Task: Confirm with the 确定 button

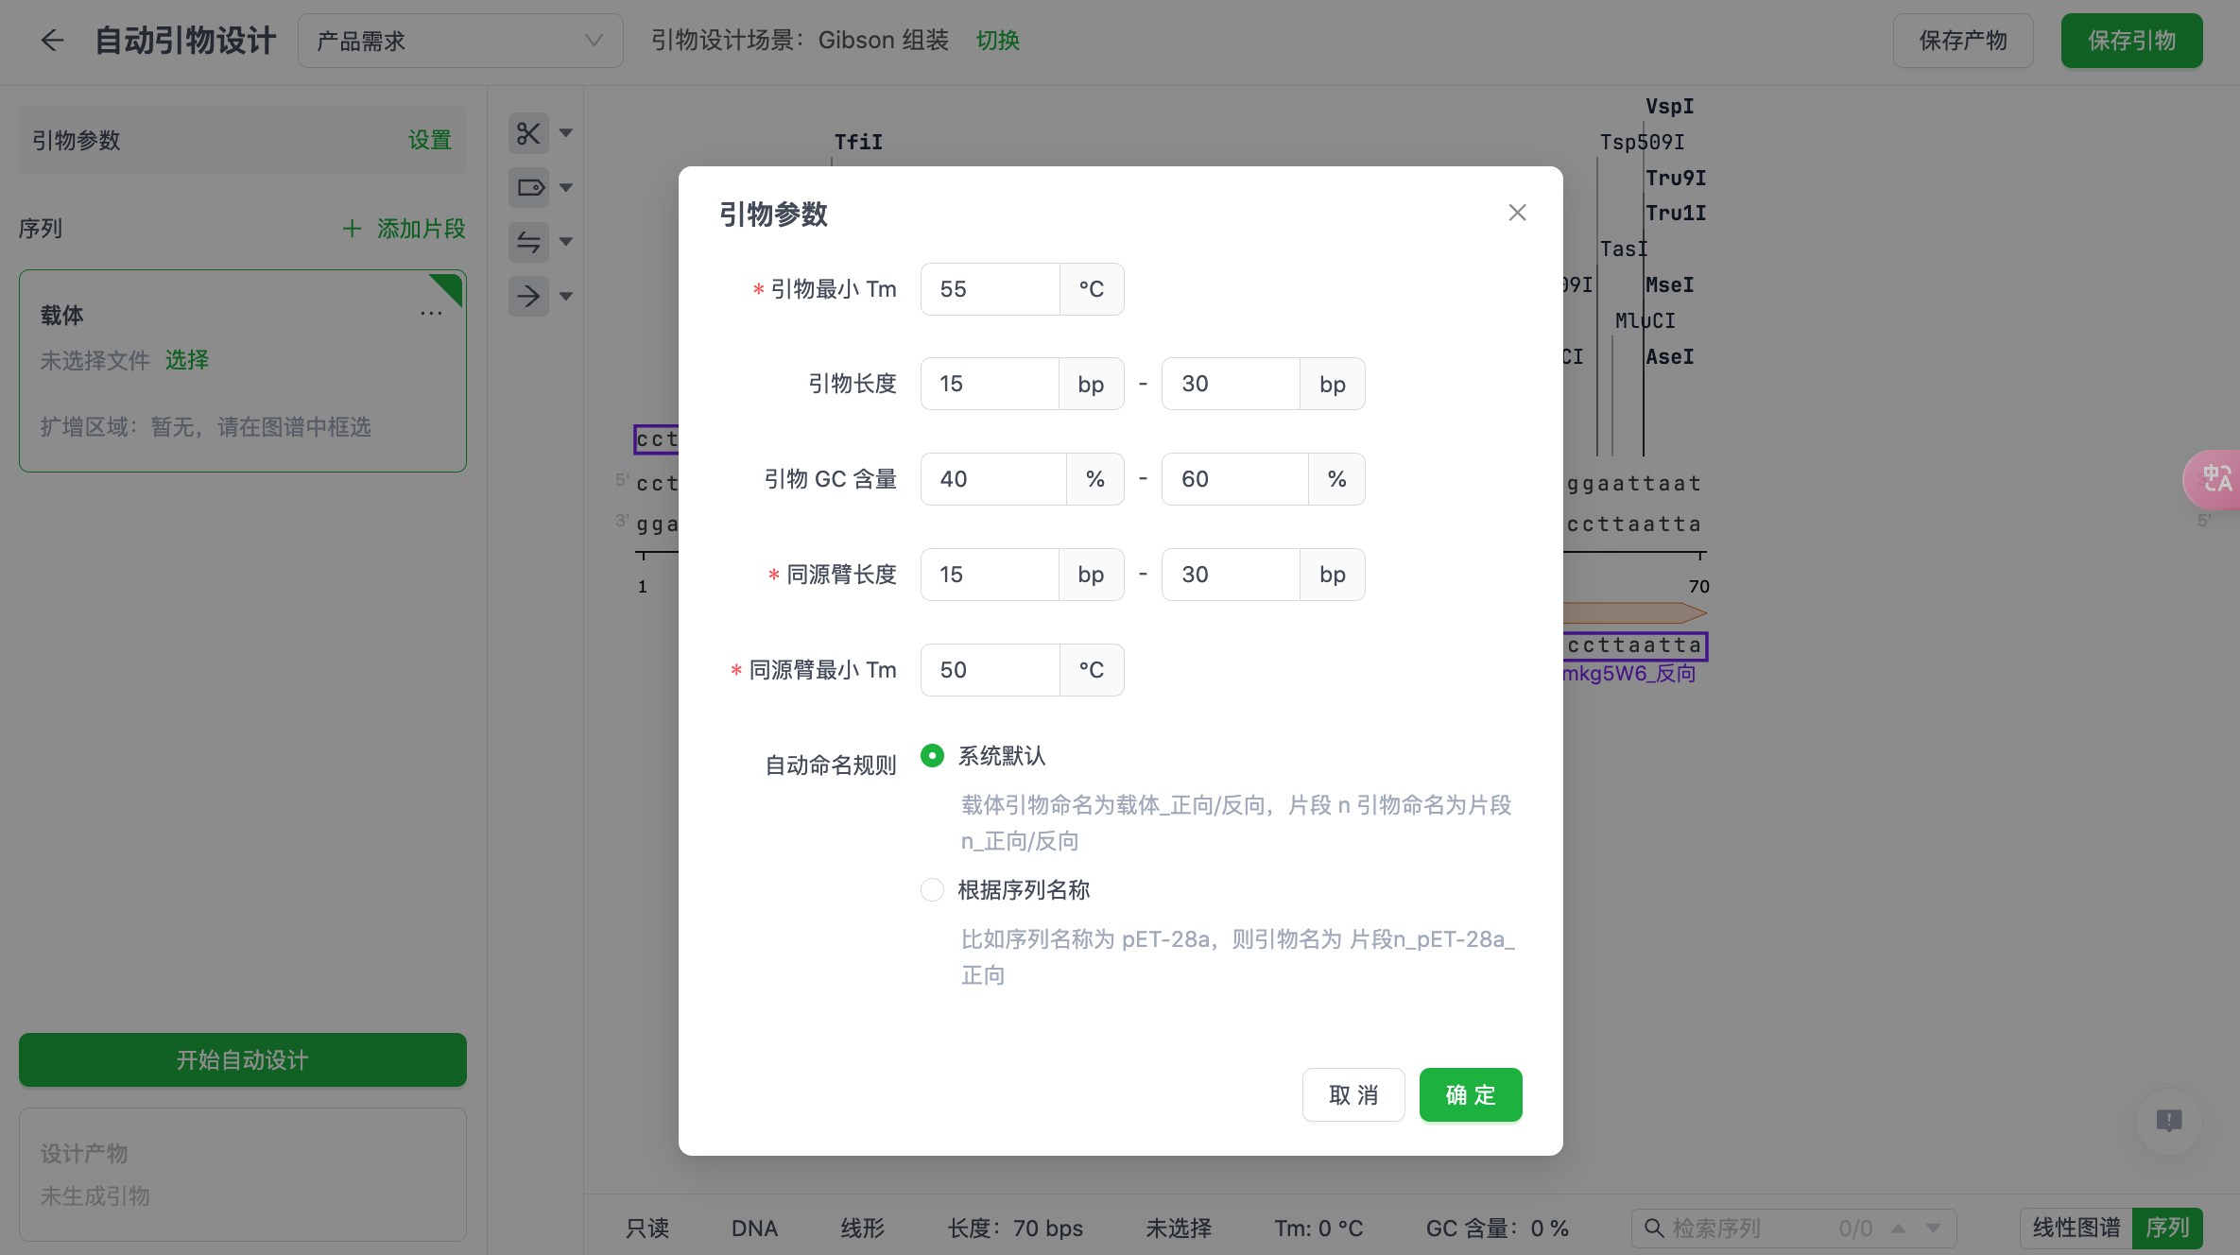Action: [x=1470, y=1094]
